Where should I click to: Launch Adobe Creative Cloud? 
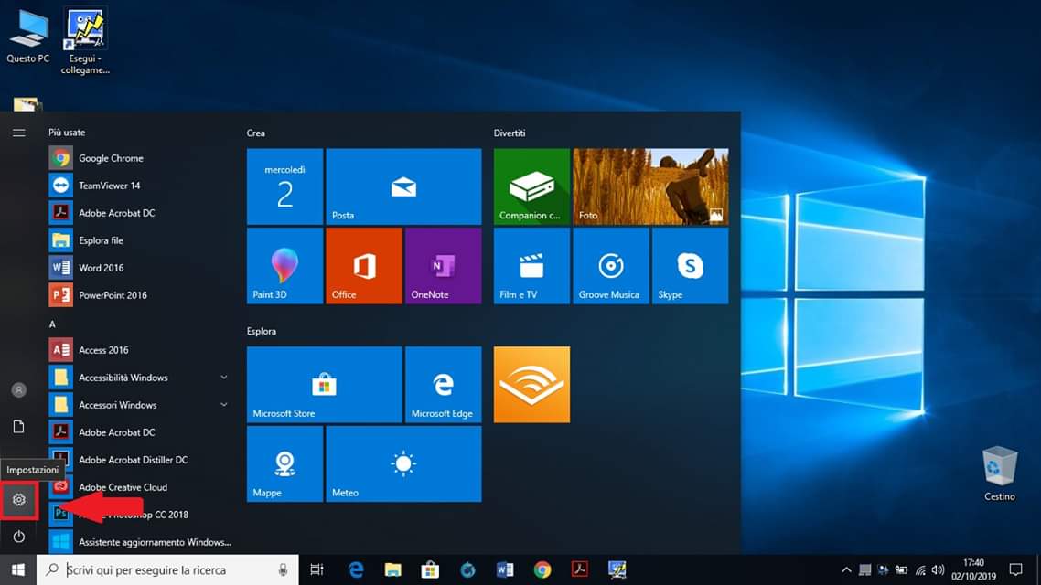coord(139,487)
